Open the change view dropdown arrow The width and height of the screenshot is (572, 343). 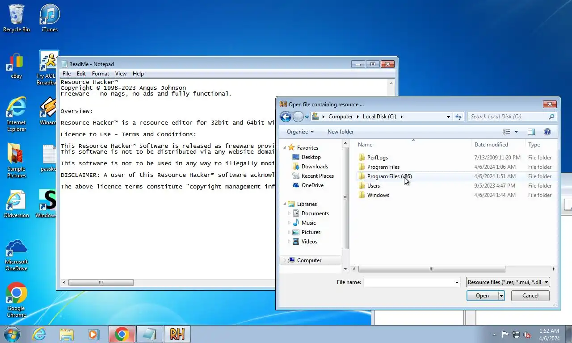click(x=517, y=132)
